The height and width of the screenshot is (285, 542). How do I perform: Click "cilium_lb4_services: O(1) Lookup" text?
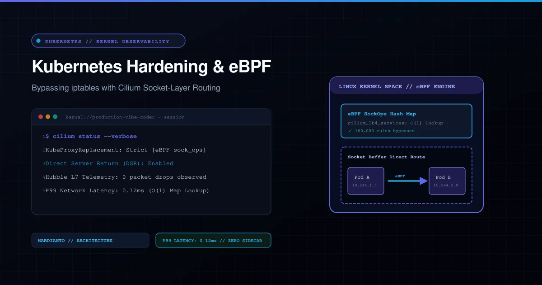(395, 123)
